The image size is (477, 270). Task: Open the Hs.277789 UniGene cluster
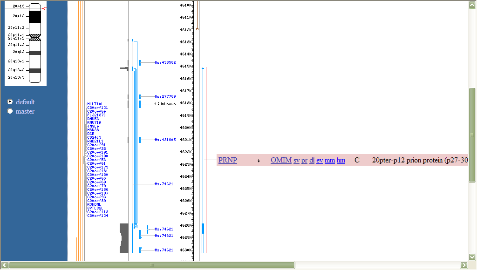point(165,96)
